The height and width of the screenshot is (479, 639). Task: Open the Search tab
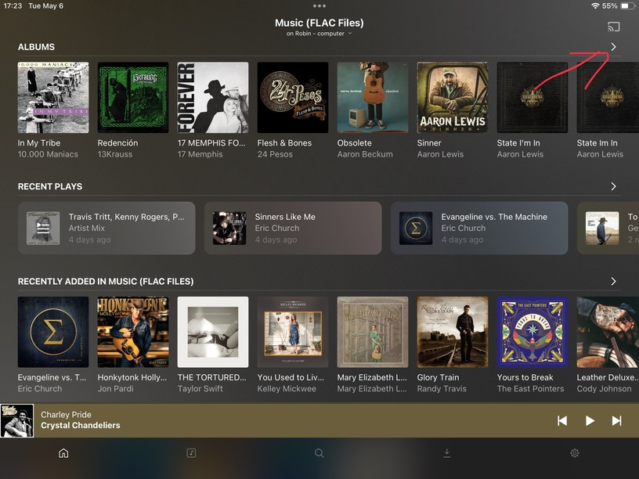click(x=319, y=453)
